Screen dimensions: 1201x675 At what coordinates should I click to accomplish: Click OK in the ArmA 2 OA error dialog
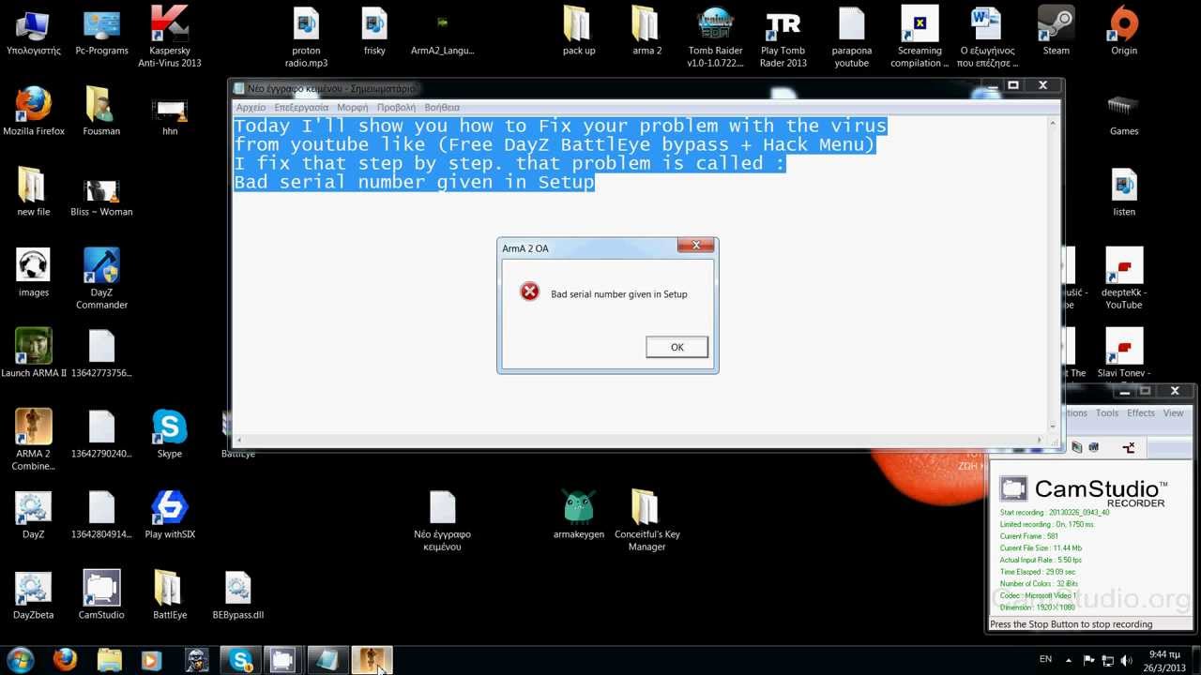coord(677,347)
